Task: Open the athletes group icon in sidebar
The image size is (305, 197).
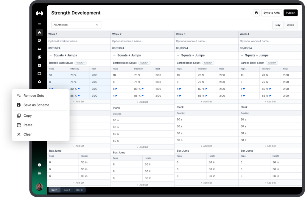Action: coord(39,49)
